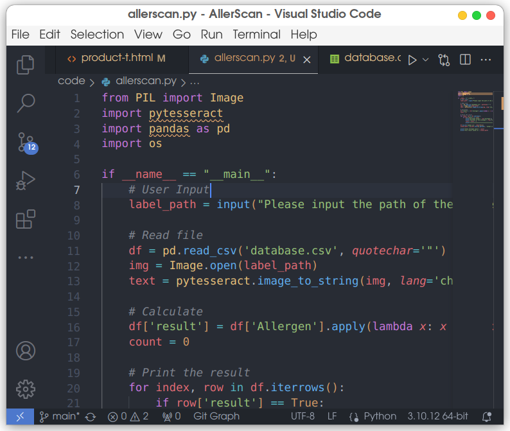Viewport: 510px width, 431px height.
Task: Select the 3.10.12 64-bit interpreter
Action: click(x=437, y=416)
